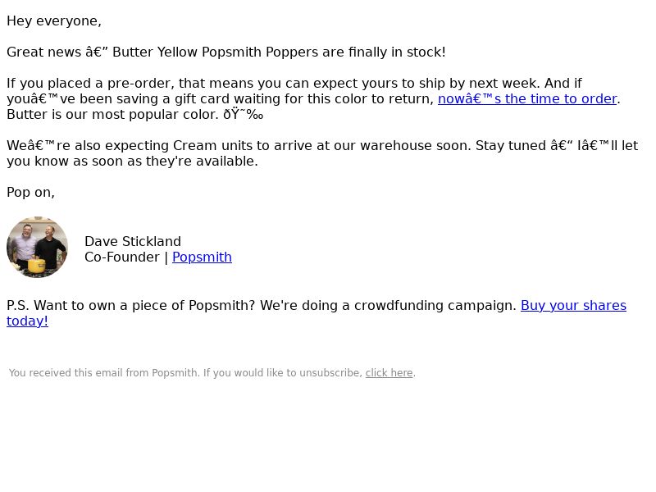Click the circular co-founders profile photo
The height and width of the screenshot is (492, 656).
click(x=37, y=247)
